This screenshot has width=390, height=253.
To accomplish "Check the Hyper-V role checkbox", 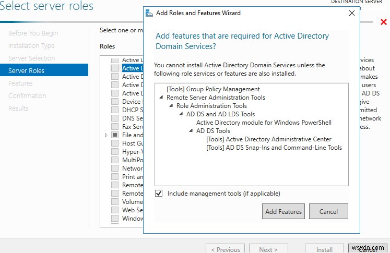I will 115,152.
